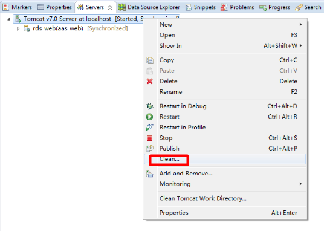Click the rds_web module icon
Image resolution: width=324 pixels, height=231 pixels.
click(x=27, y=28)
